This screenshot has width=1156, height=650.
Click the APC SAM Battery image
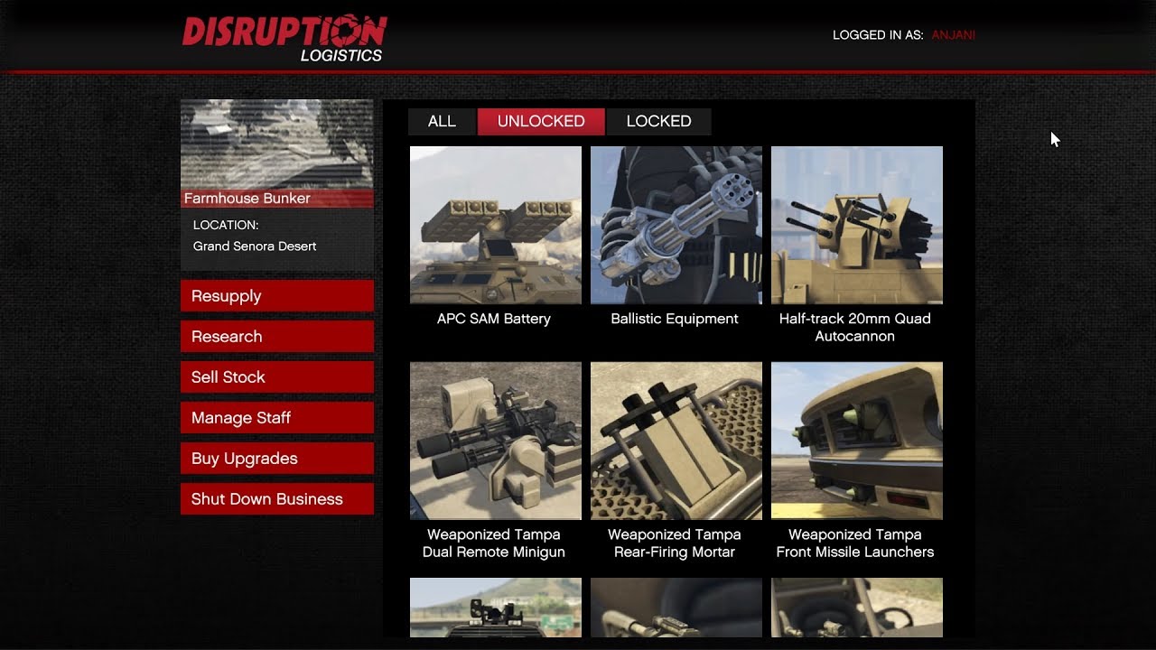pyautogui.click(x=496, y=225)
